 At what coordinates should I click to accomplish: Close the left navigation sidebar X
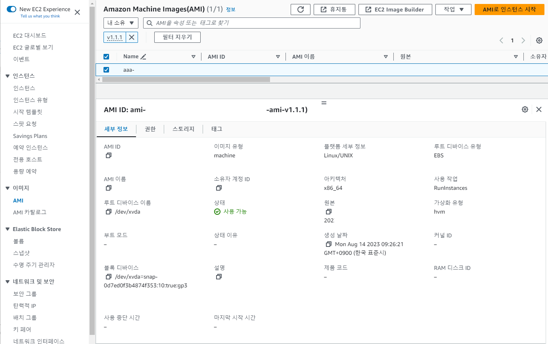click(77, 12)
